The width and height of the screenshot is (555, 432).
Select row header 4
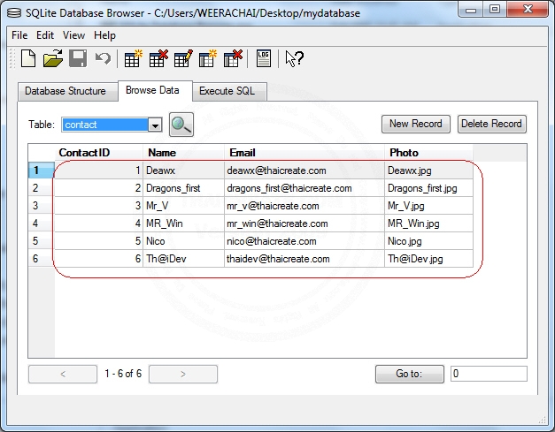41,224
